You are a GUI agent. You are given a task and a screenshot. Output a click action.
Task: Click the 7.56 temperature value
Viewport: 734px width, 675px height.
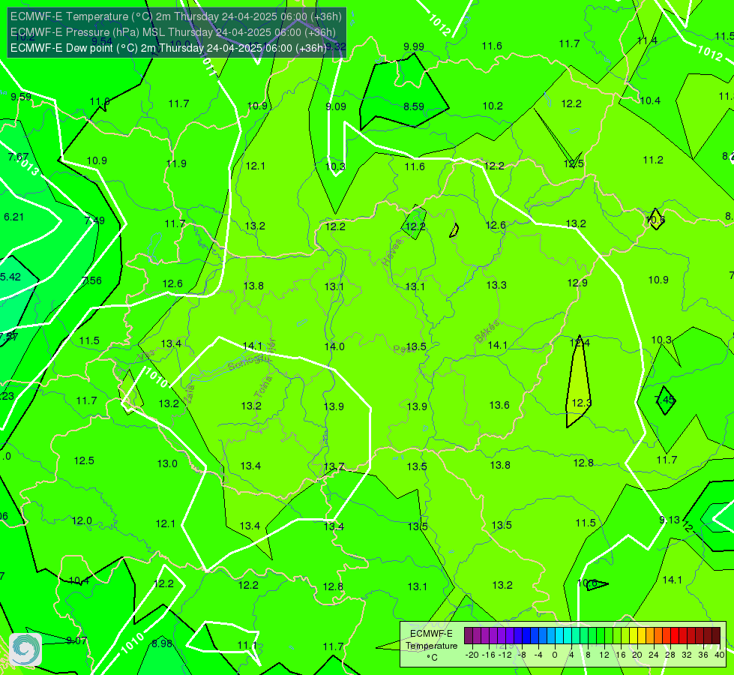(91, 280)
